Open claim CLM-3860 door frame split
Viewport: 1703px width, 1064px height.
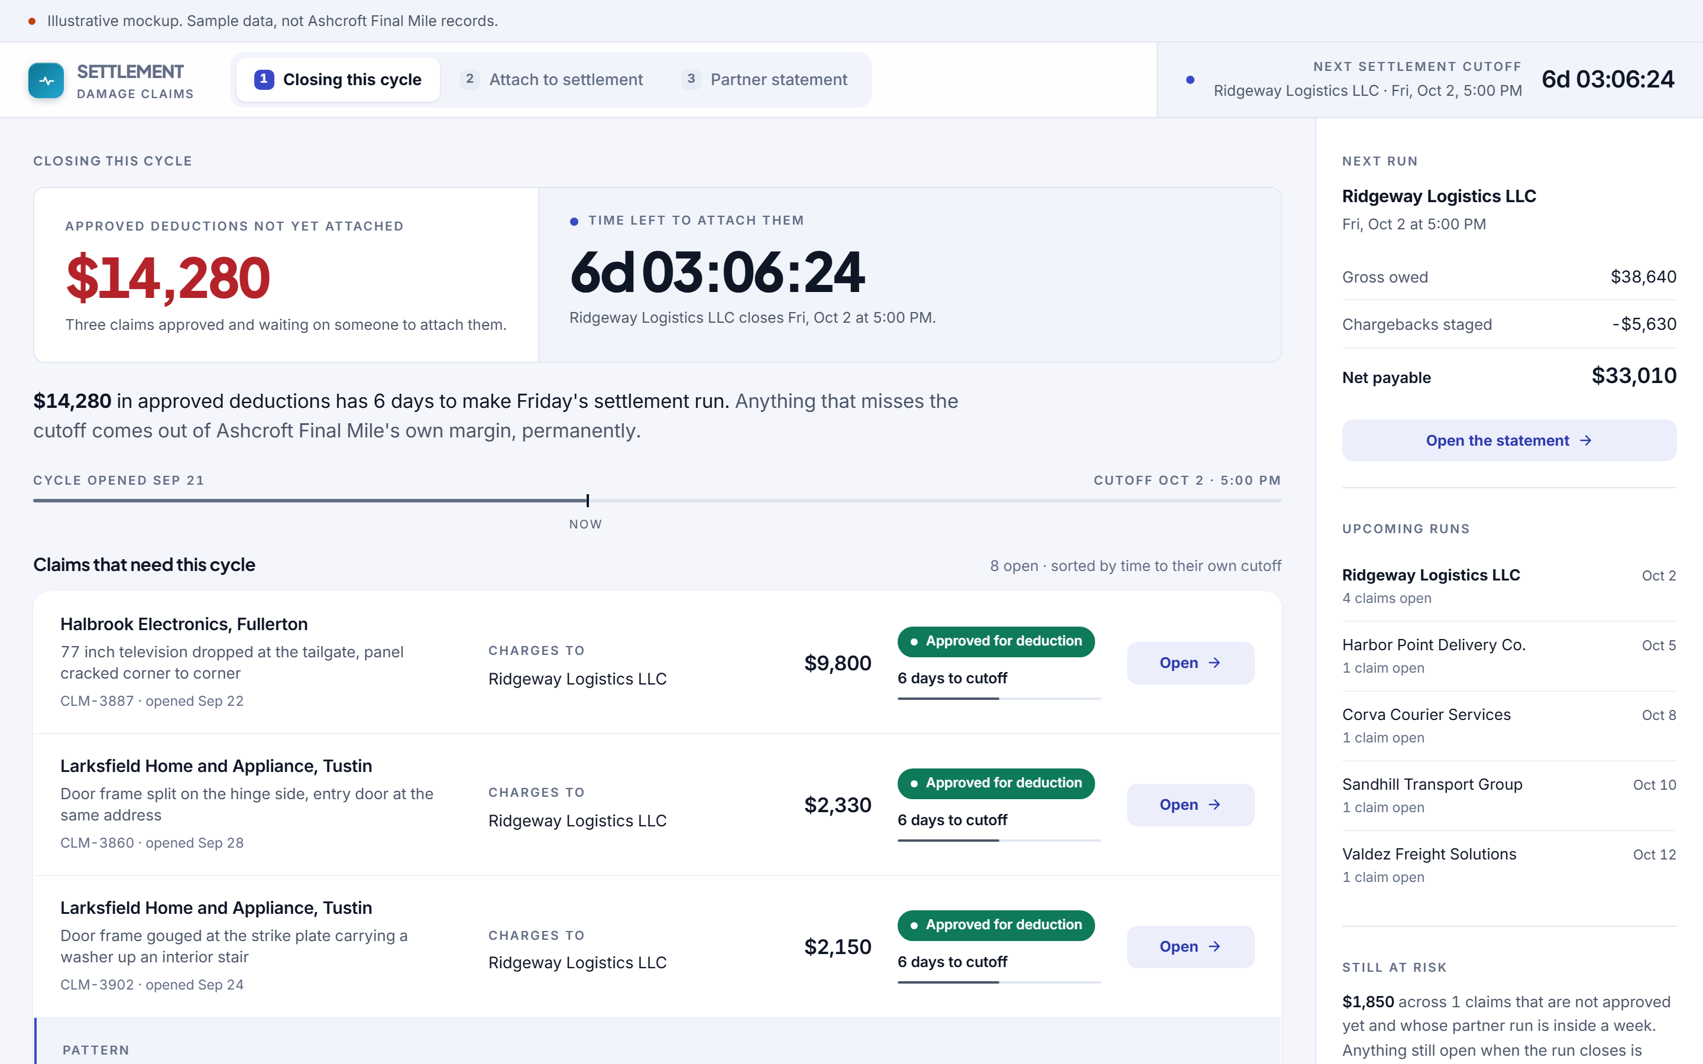[x=1190, y=805]
